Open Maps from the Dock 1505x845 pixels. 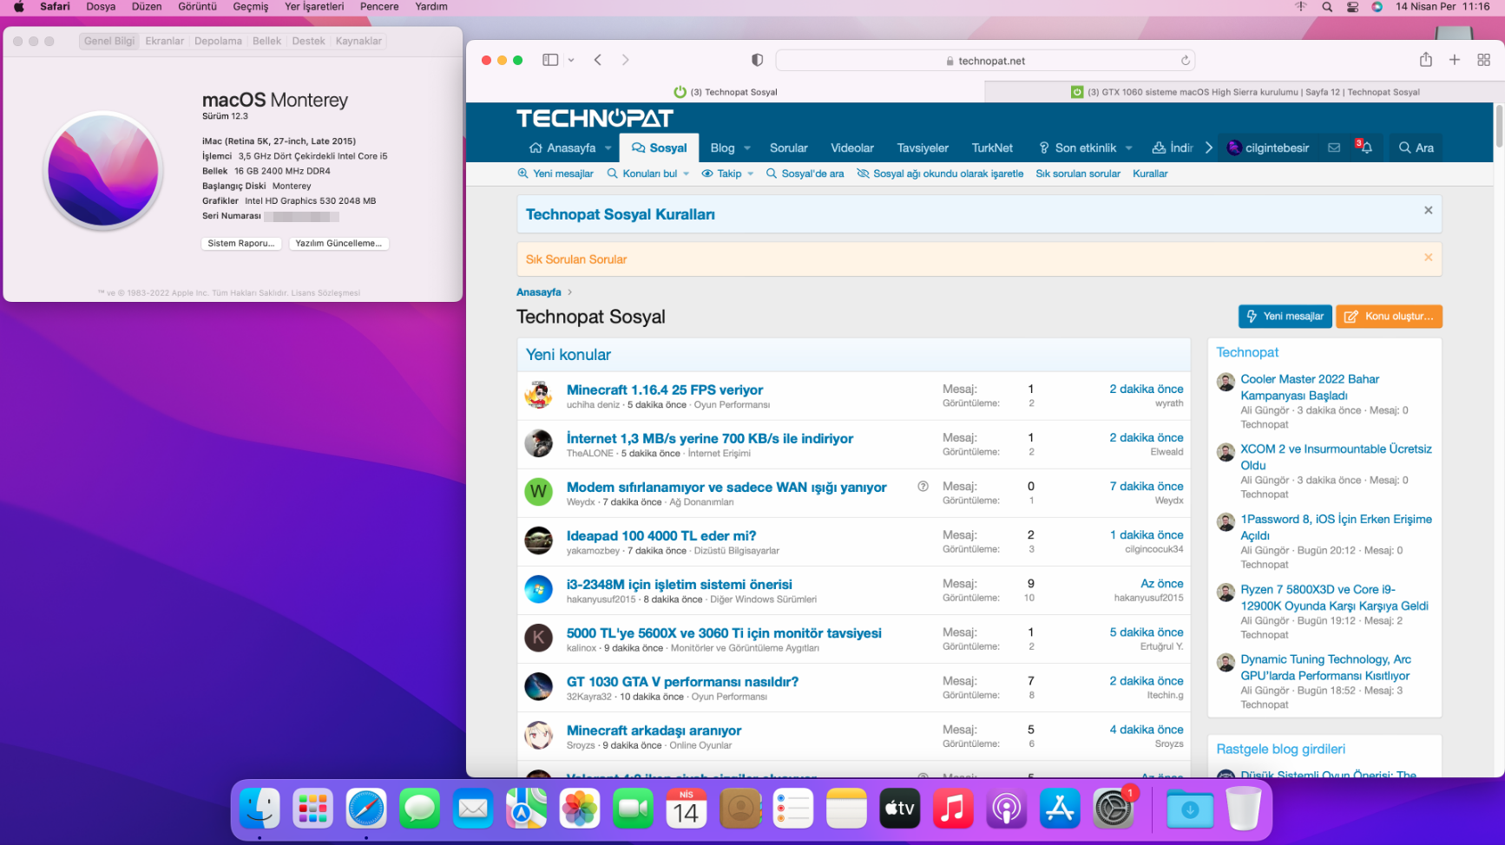point(526,809)
